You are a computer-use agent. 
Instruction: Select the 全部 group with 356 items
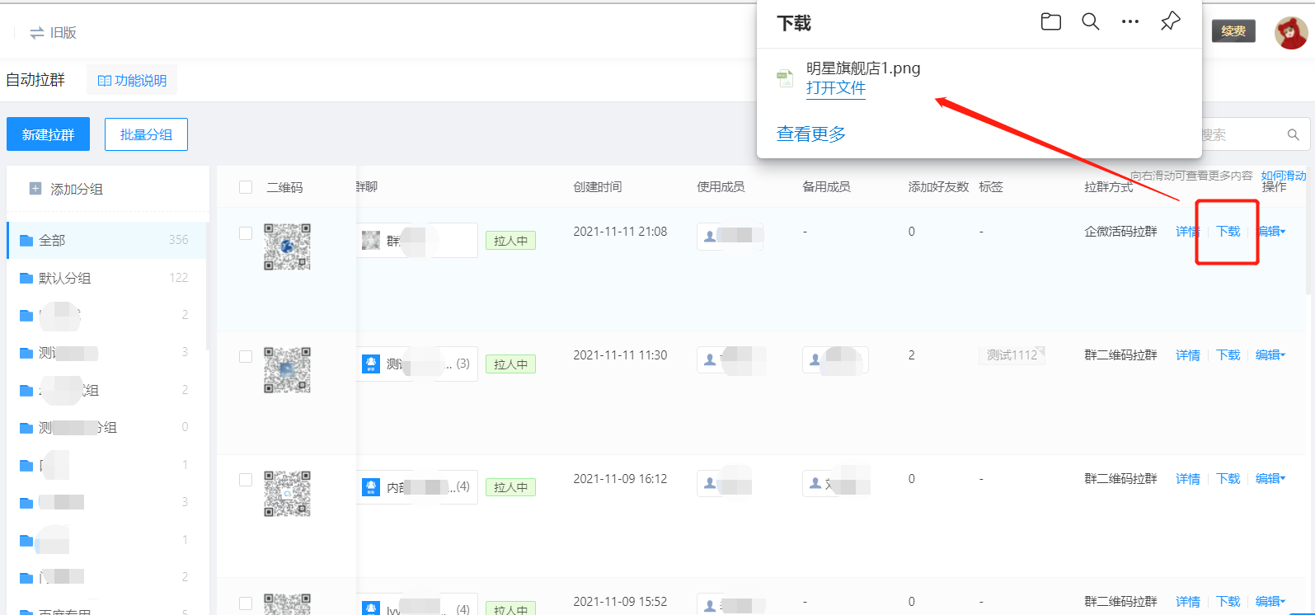(x=106, y=240)
